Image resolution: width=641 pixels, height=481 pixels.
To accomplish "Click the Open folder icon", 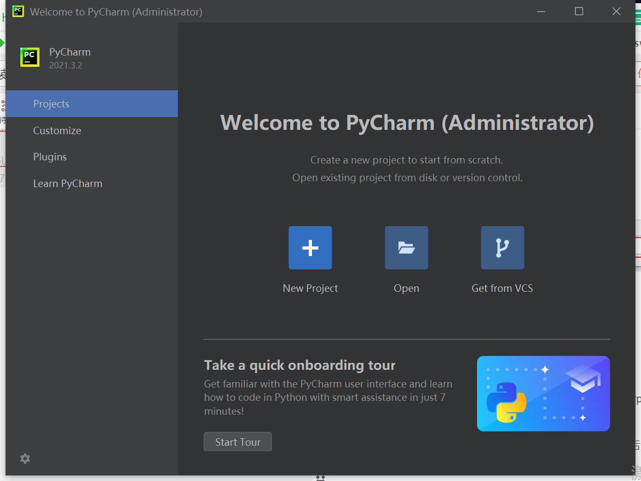I will click(x=406, y=247).
